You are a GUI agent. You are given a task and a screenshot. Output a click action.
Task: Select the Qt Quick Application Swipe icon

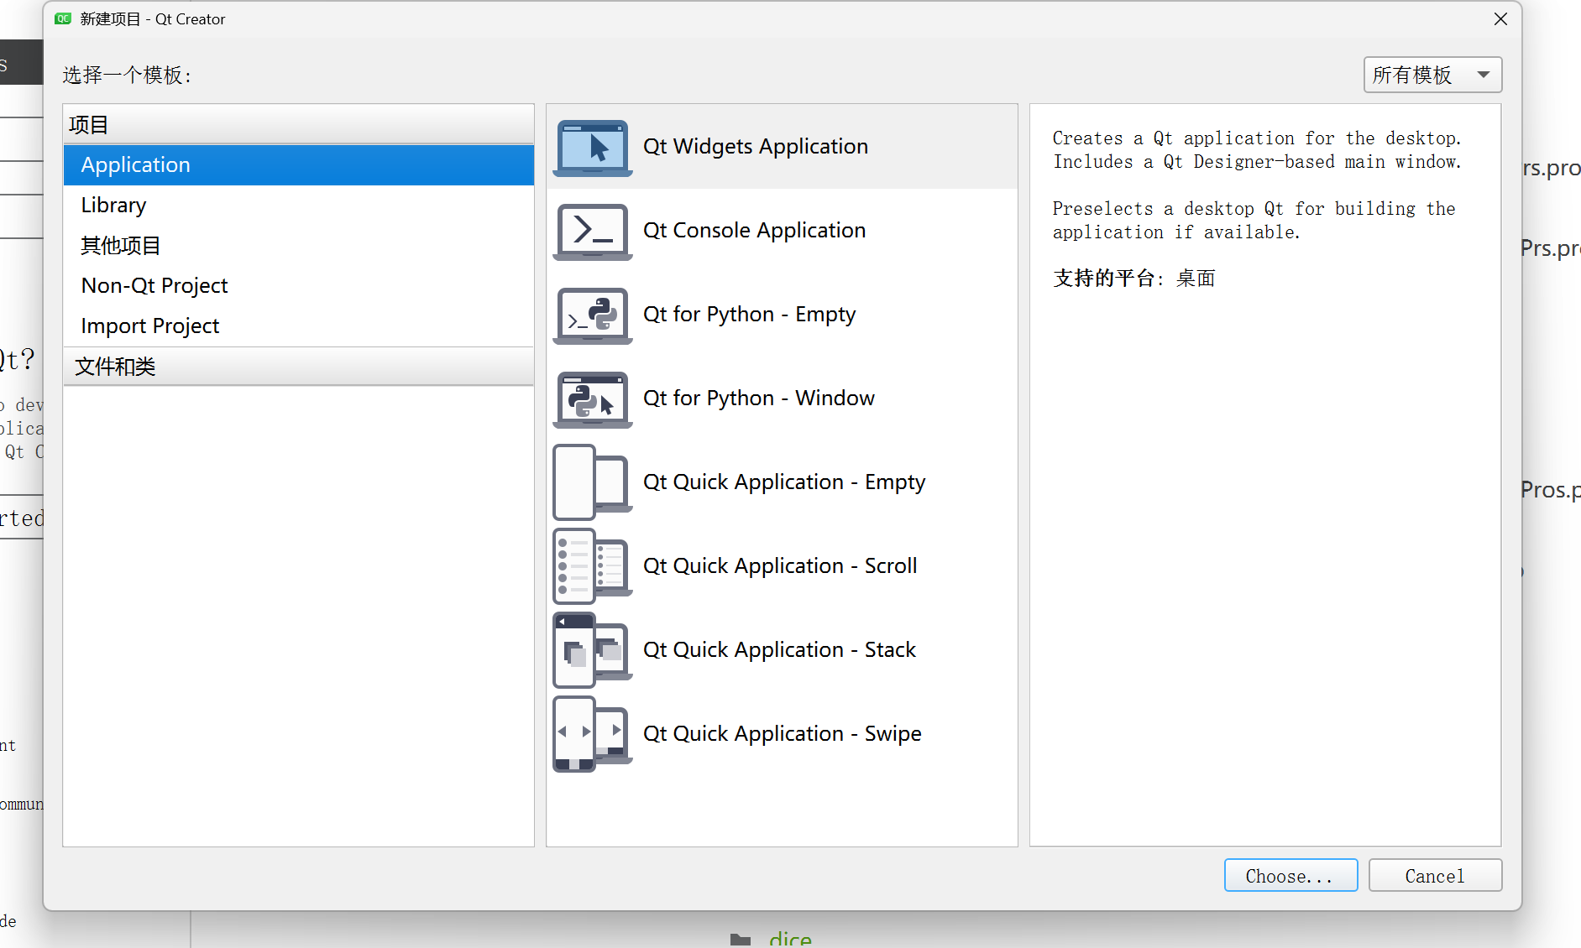coord(592,734)
